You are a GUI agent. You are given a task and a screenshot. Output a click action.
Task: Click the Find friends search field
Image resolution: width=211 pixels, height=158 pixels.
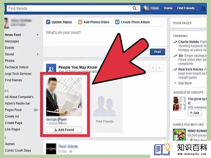pos(68,8)
